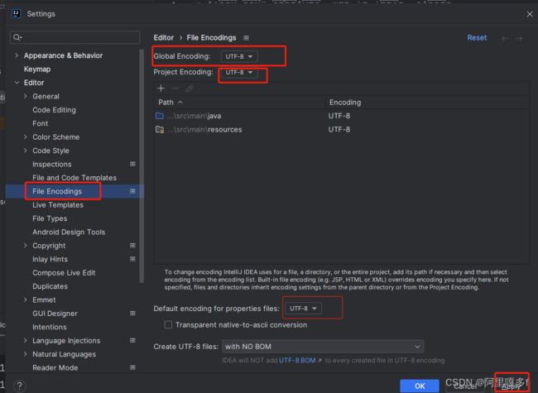Open default encoding for properties files dropdown
This screenshot has width=538, height=393.
coord(303,309)
